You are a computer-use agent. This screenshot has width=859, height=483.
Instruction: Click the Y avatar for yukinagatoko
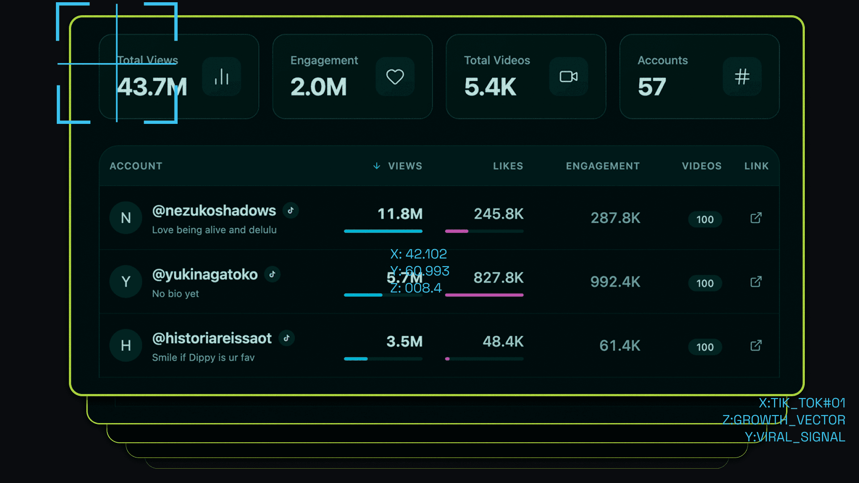(x=126, y=282)
